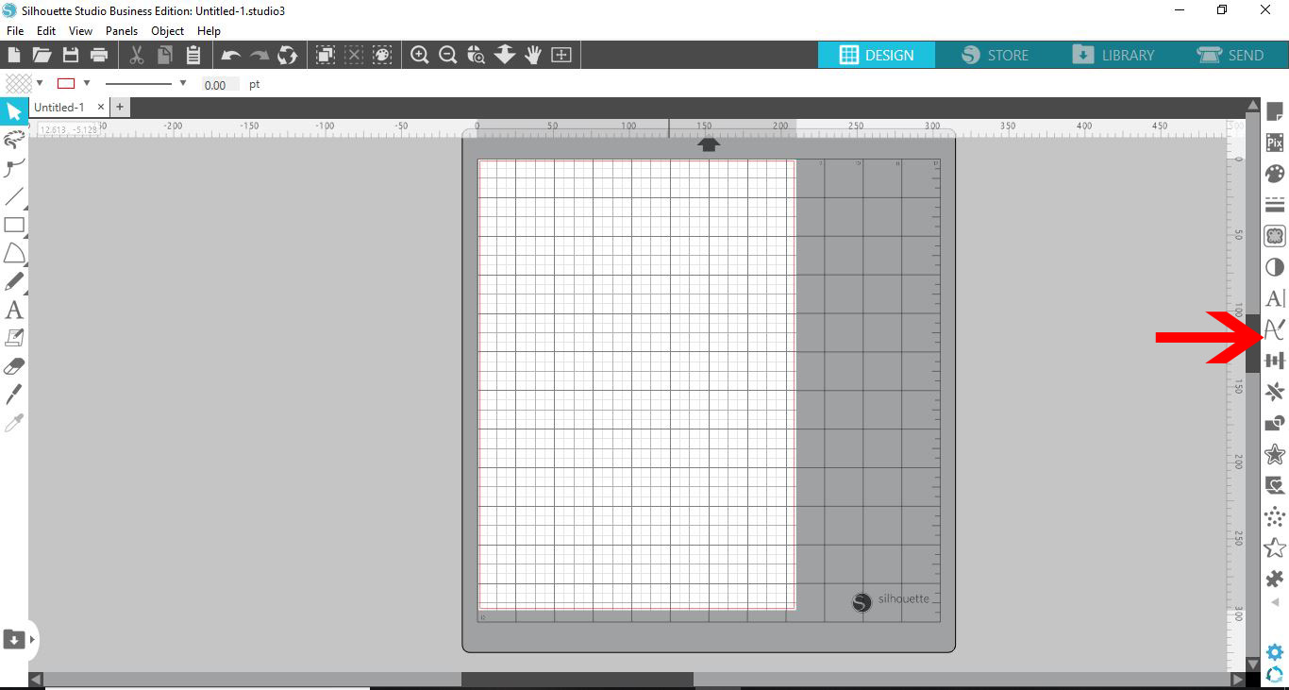
Task: Open the line style dropdown arrow
Action: 183,83
